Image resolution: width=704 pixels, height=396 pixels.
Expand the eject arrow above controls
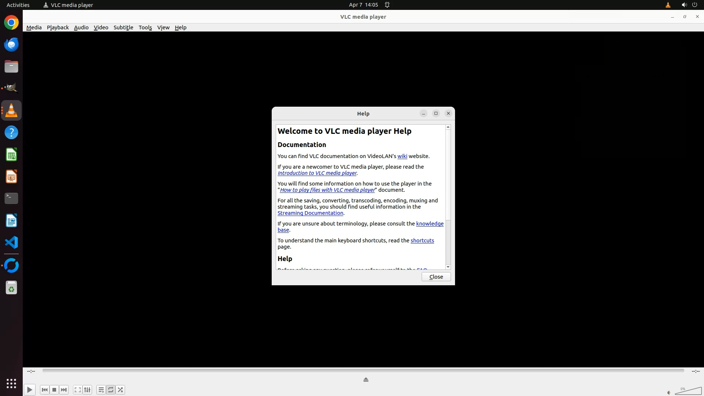tap(366, 379)
